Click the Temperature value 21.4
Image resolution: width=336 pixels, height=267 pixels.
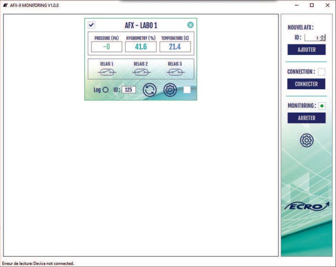click(x=175, y=47)
